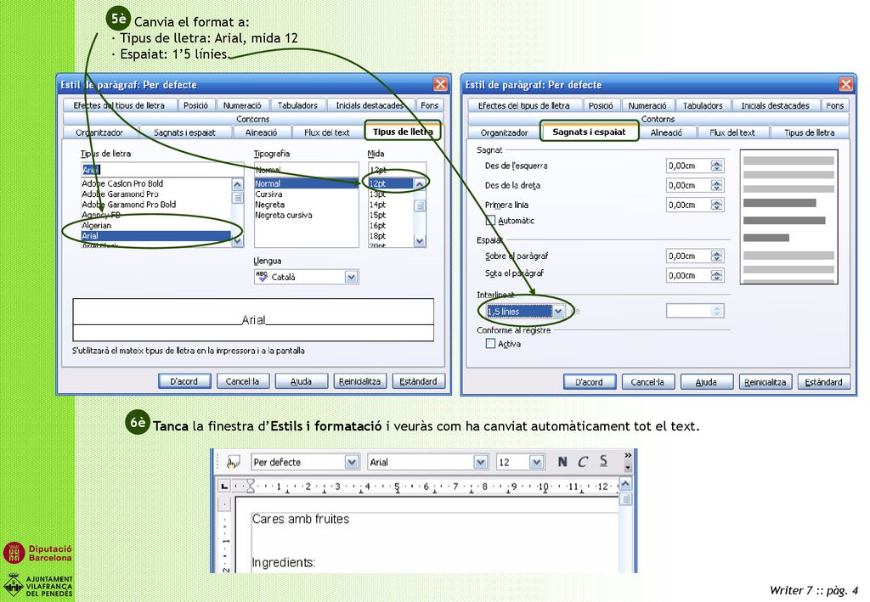Click D'acord in the left dialog
This screenshot has width=870, height=602.
pos(184,381)
